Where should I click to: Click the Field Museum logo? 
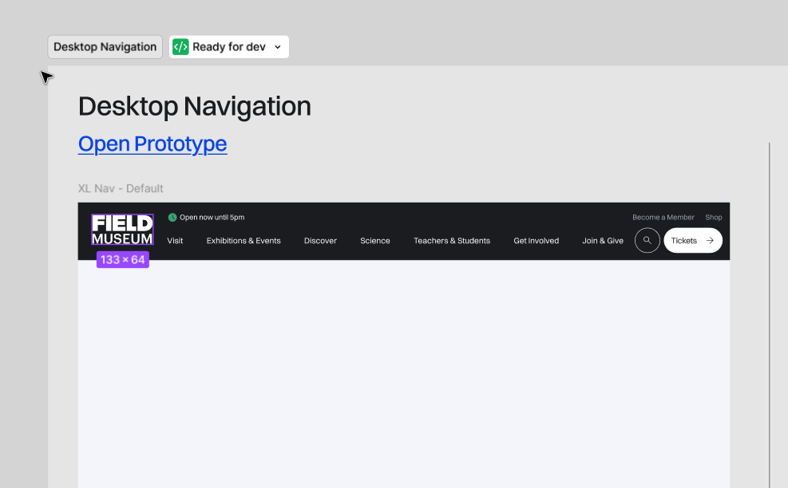point(122,230)
